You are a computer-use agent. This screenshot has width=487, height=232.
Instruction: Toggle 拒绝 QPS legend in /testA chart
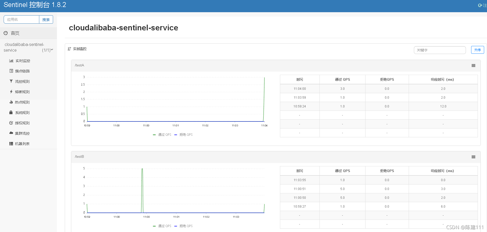coord(183,135)
